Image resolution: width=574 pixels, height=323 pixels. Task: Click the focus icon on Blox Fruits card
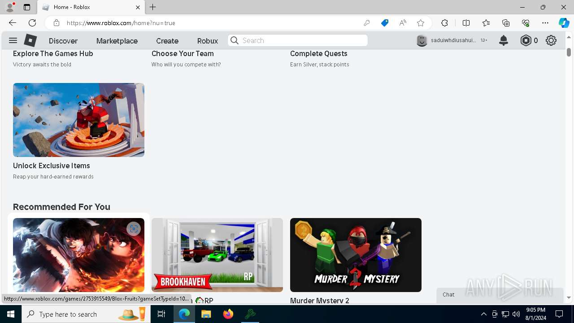point(134,229)
